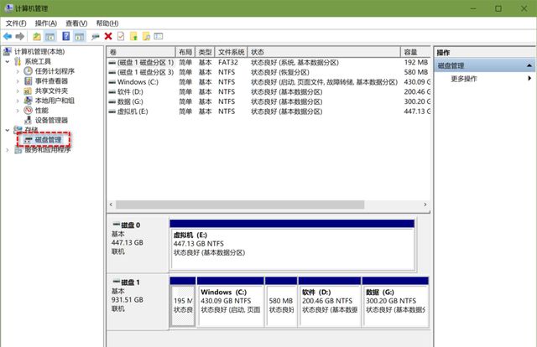Sort by the 卷 column header

(141, 52)
